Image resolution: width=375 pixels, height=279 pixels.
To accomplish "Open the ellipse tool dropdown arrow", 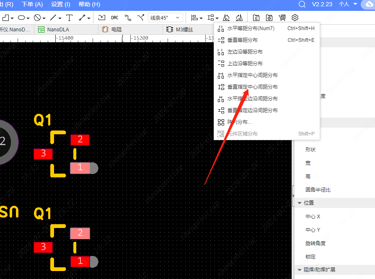I will pos(28,18).
